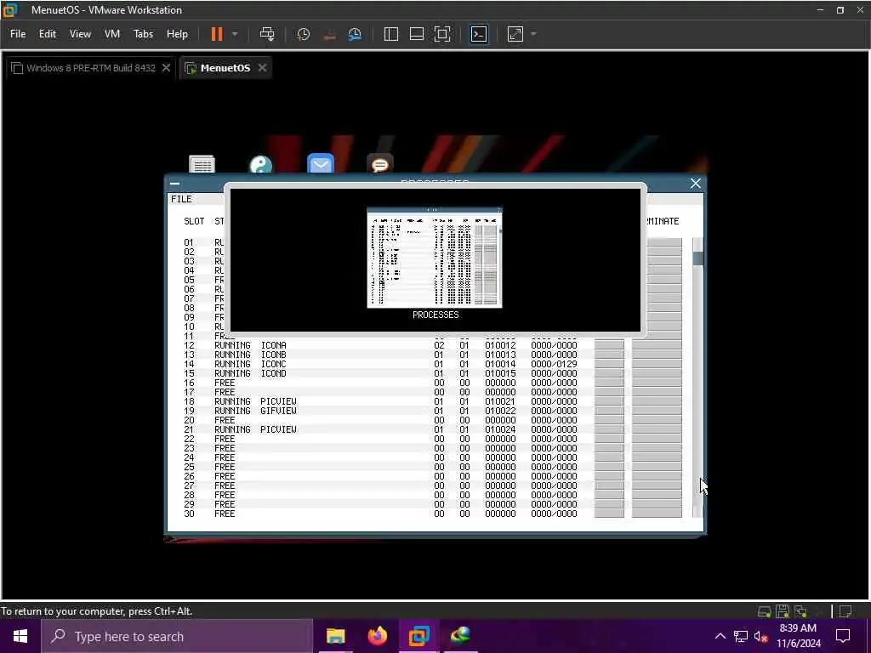871x653 pixels.
Task: Click the terminate button for slot 19 GIFVIEW
Action: (657, 411)
